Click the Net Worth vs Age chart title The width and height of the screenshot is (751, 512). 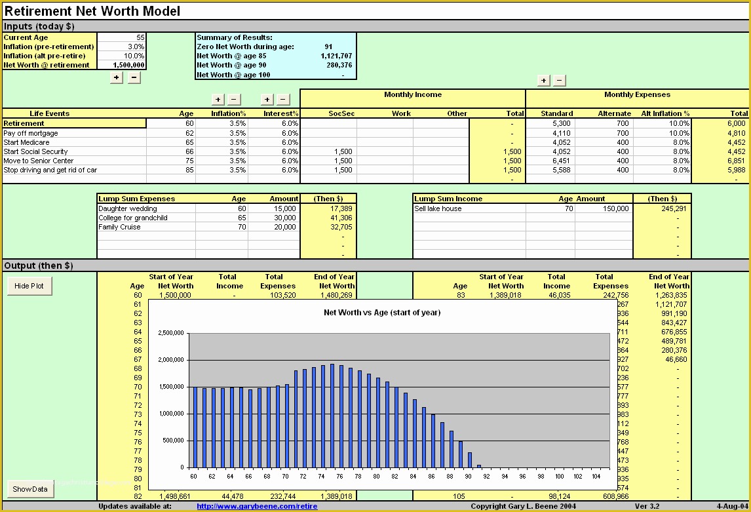point(382,312)
